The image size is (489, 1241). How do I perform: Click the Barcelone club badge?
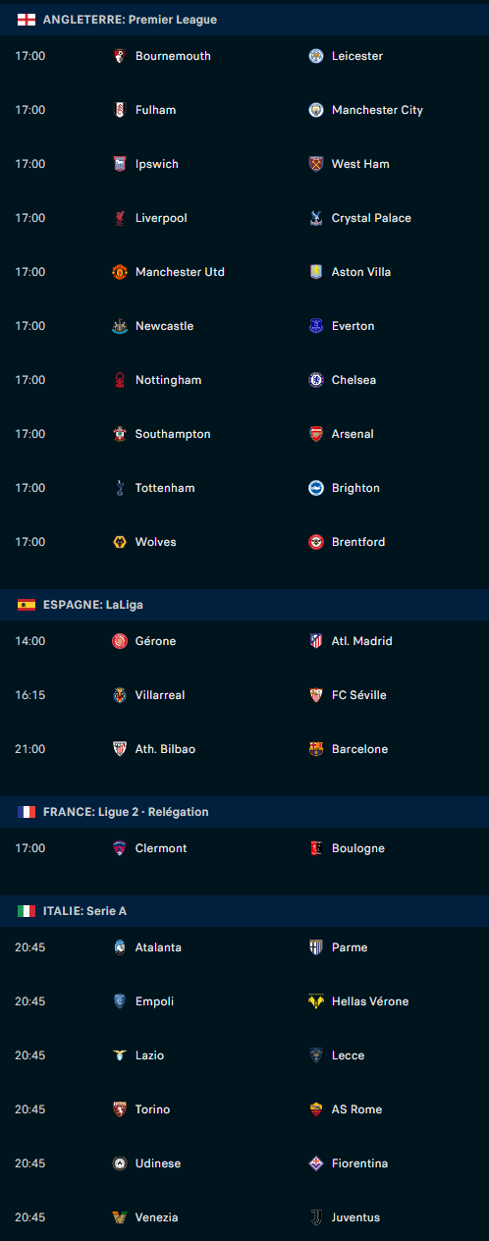click(316, 749)
